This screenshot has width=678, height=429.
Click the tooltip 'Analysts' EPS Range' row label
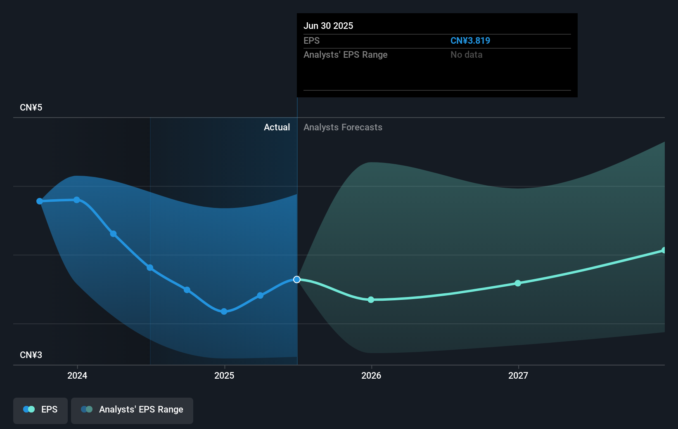click(346, 55)
